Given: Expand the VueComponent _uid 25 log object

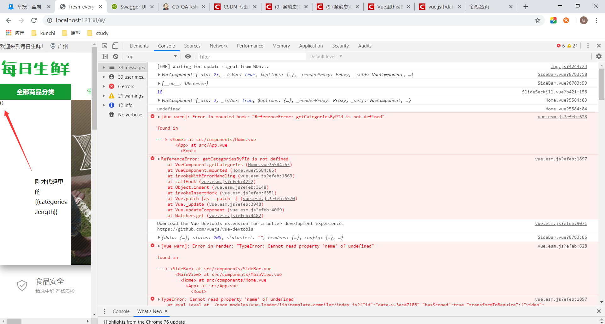Looking at the screenshot, I should [x=159, y=75].
